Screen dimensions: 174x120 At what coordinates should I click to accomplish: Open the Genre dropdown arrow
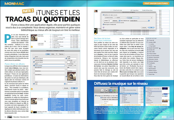click(x=65, y=84)
